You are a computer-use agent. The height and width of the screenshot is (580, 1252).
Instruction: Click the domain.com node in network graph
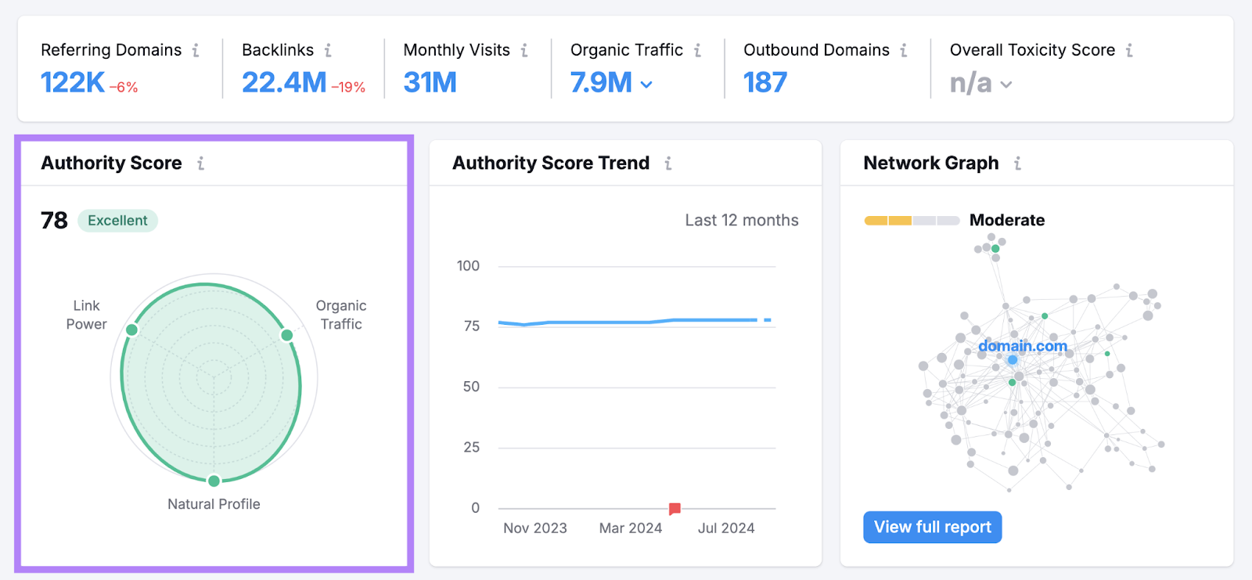[x=1013, y=359]
